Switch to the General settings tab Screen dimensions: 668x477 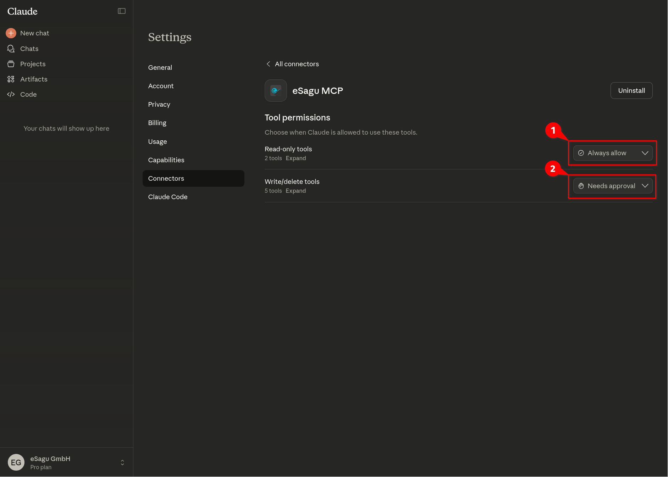(x=160, y=68)
